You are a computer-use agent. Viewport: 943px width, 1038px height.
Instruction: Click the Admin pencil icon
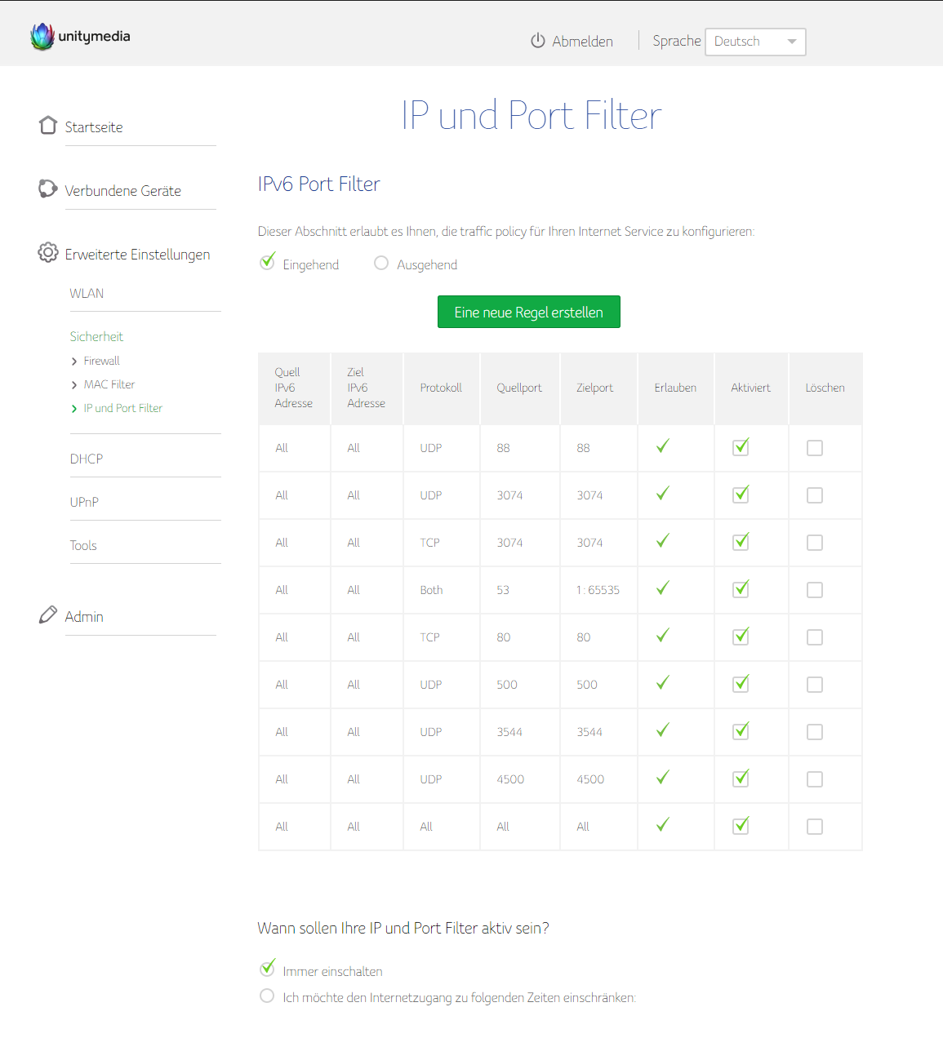(x=48, y=614)
